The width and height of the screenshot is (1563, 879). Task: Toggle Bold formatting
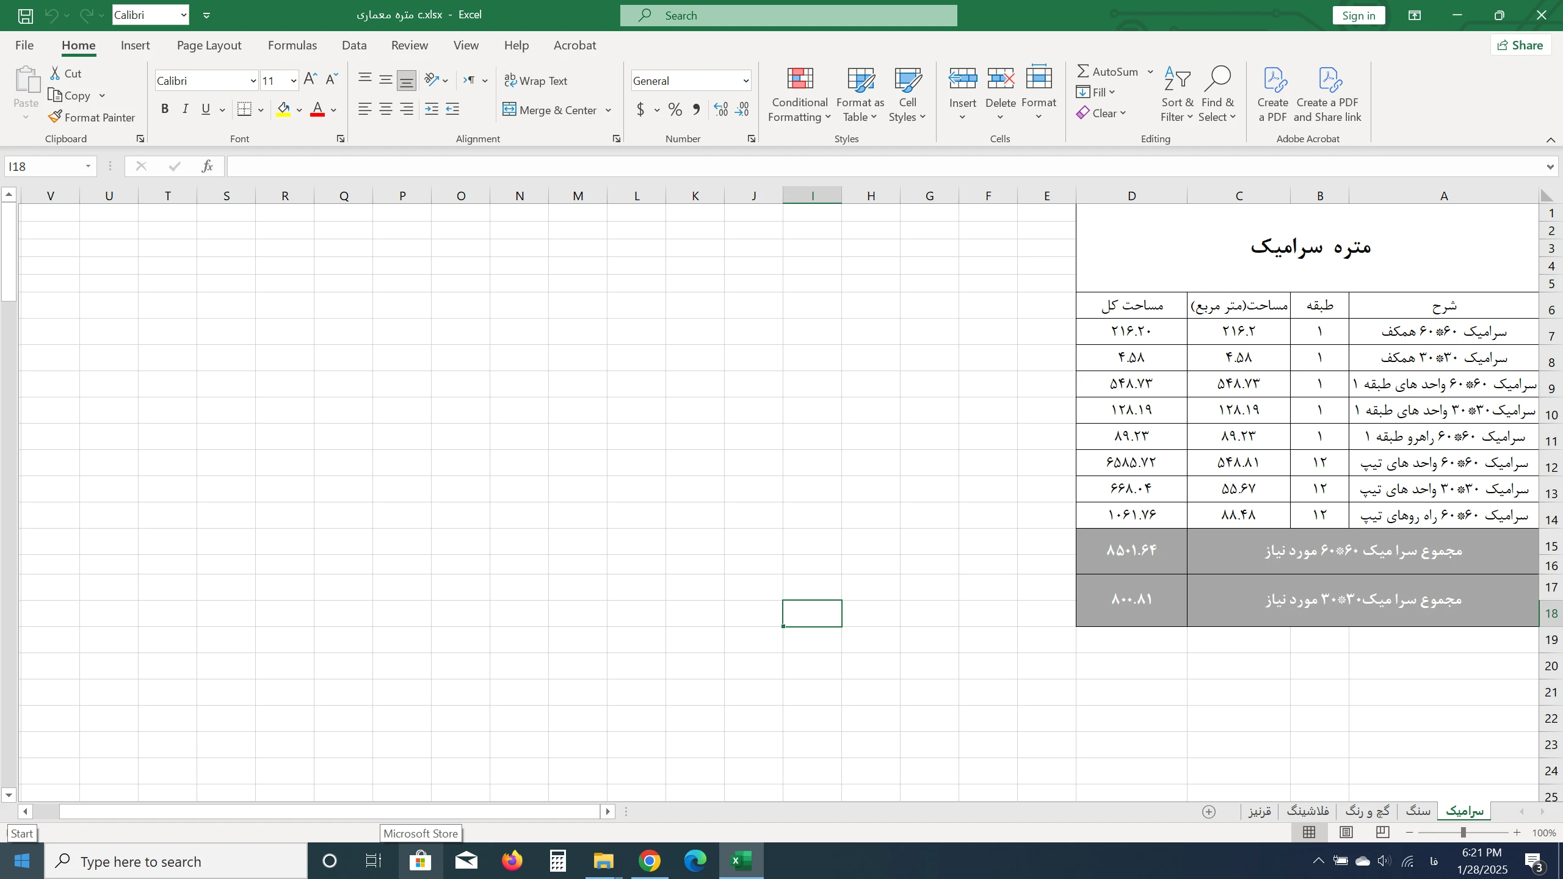point(164,109)
